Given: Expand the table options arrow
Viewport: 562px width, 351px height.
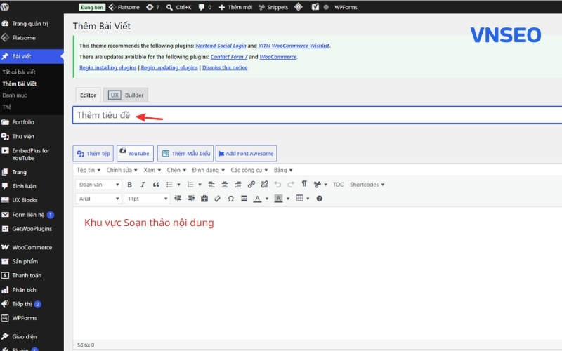Looking at the screenshot, I should 308,199.
